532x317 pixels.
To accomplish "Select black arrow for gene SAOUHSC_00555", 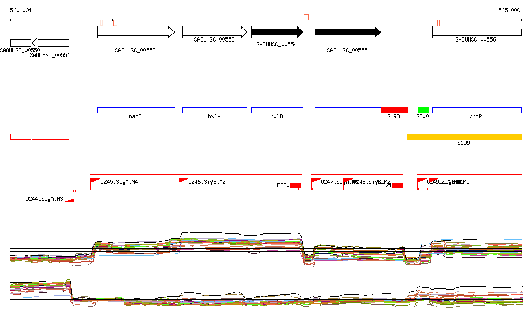I will pos(348,32).
